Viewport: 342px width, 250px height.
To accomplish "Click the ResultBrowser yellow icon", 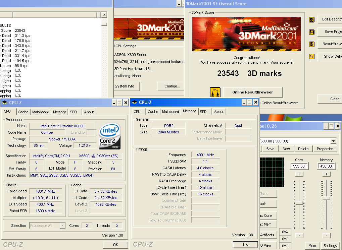I will point(312,44).
